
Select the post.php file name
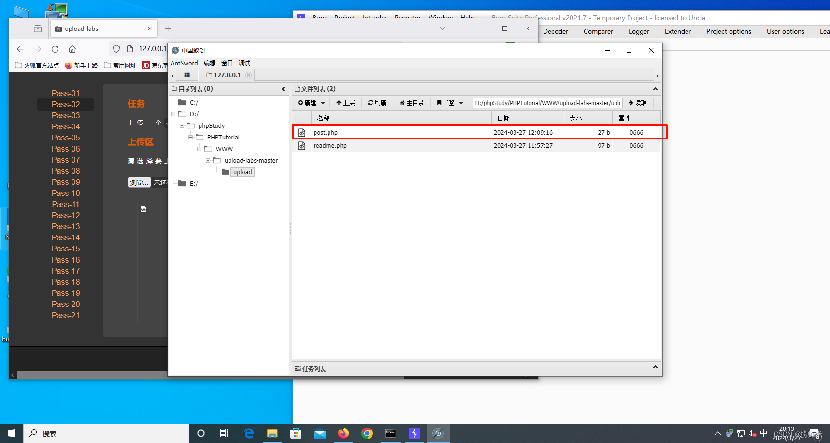click(x=325, y=133)
